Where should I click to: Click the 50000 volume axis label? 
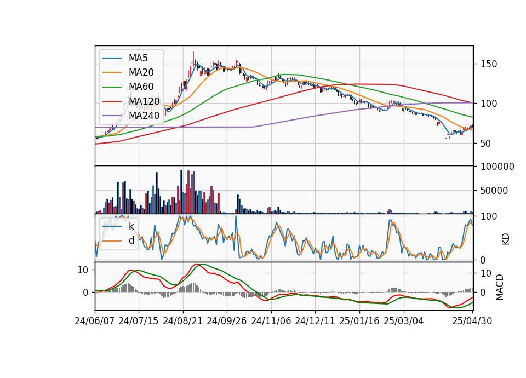point(494,191)
